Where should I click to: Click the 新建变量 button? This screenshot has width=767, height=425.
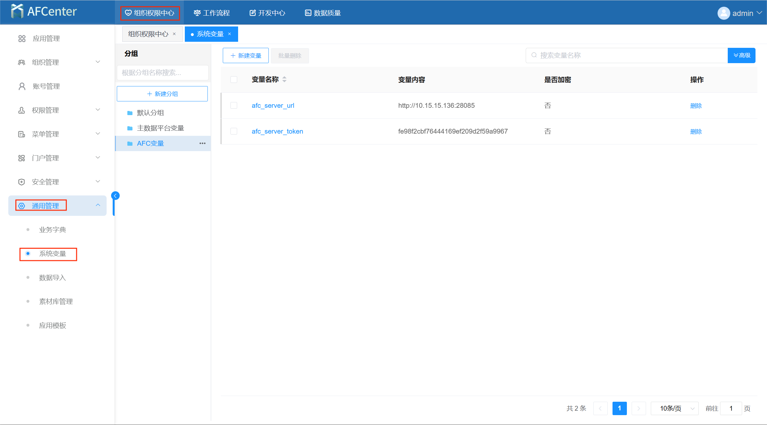246,56
